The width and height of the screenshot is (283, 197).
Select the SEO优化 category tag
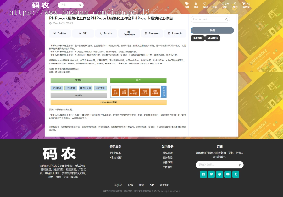tap(213, 38)
